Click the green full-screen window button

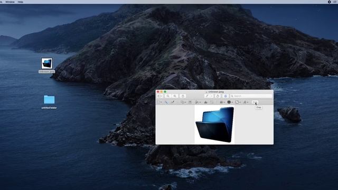[x=165, y=92]
